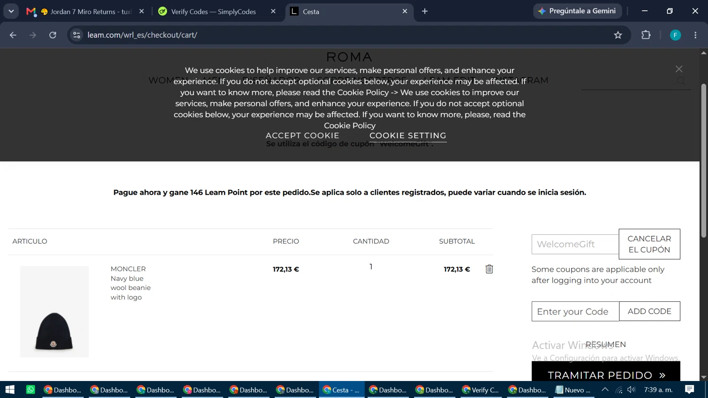The image size is (708, 398).
Task: Bookmark this page with the star icon
Action: (x=618, y=35)
